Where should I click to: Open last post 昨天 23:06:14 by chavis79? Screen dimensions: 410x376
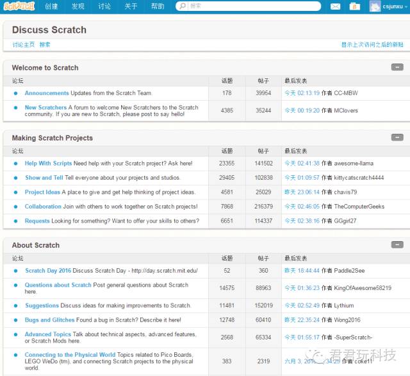click(302, 192)
